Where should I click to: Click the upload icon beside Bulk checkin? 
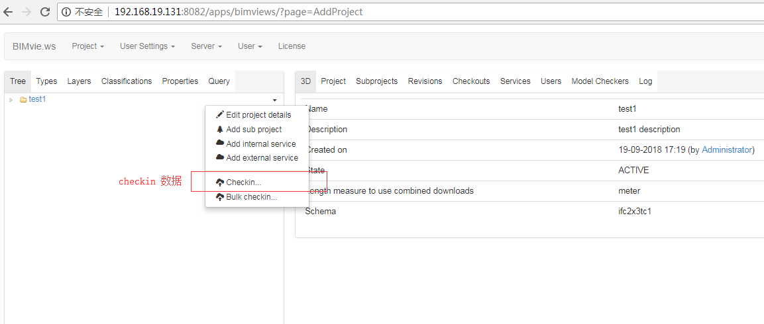tap(220, 197)
